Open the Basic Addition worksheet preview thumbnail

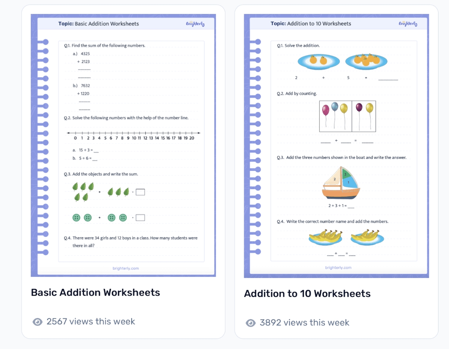coord(123,145)
